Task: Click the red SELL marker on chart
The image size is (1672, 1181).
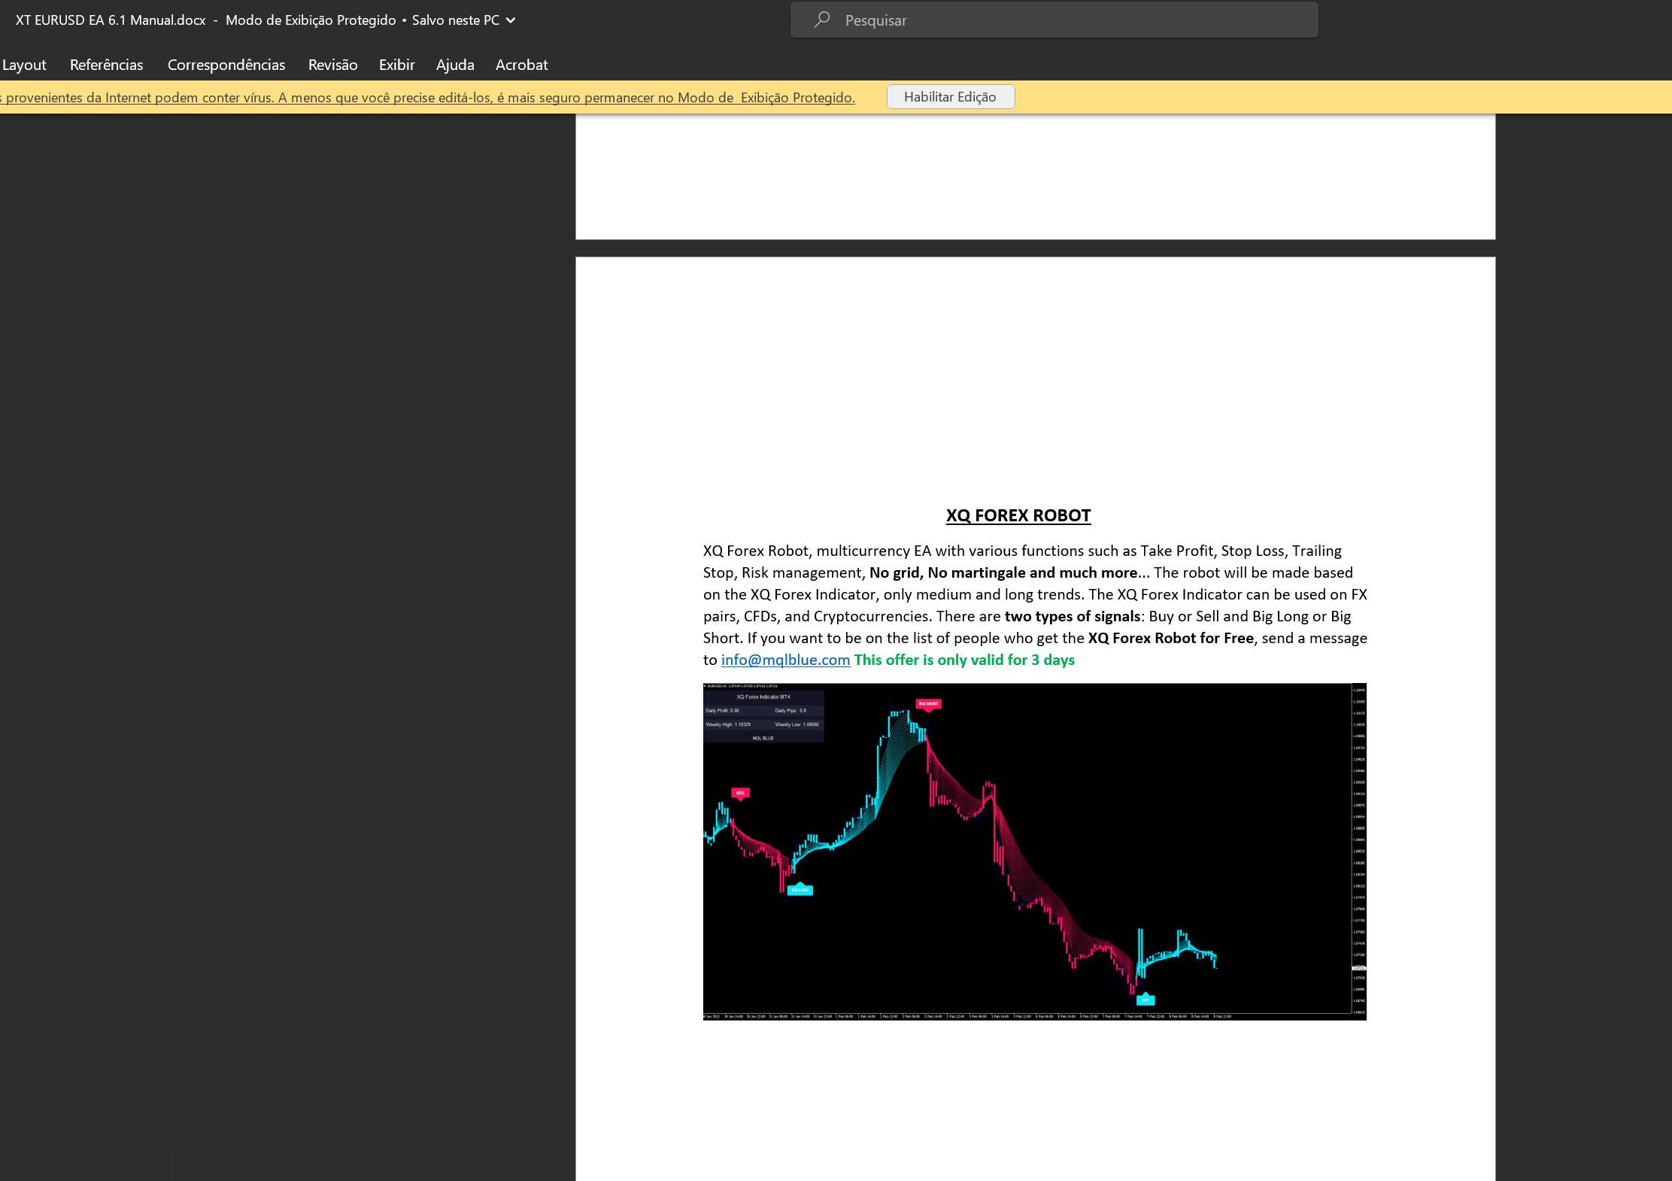Action: [740, 793]
